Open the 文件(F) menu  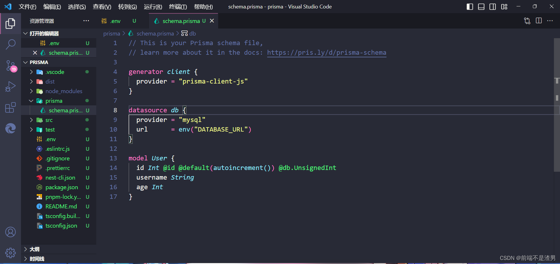pos(27,7)
